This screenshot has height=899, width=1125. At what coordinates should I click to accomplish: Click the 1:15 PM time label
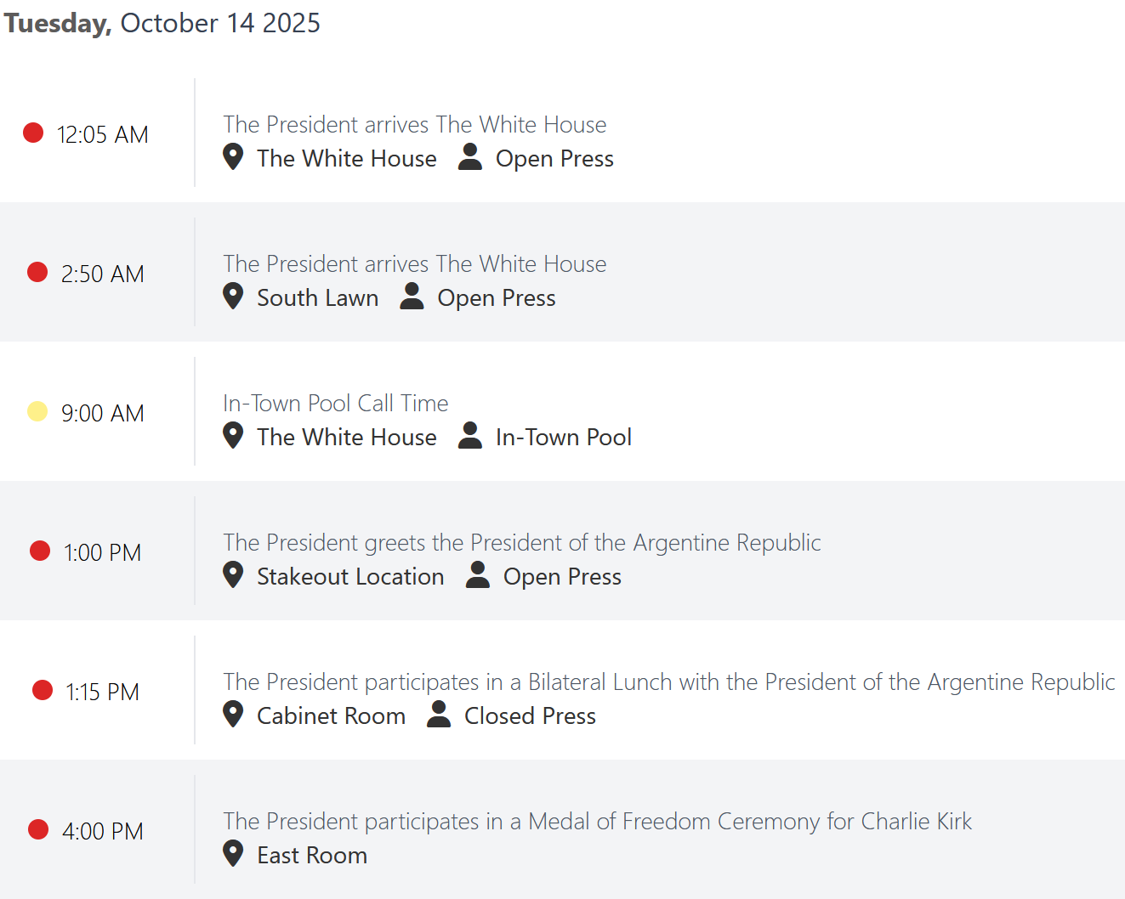click(103, 692)
